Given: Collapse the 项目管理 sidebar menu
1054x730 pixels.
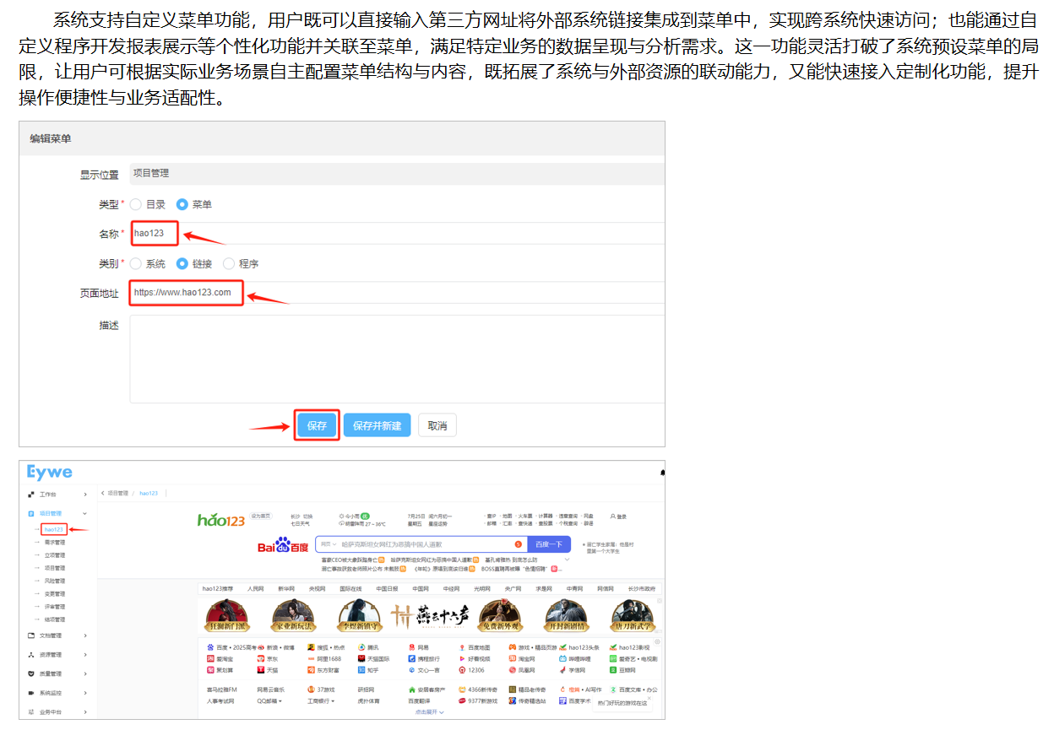Looking at the screenshot, I should [84, 513].
